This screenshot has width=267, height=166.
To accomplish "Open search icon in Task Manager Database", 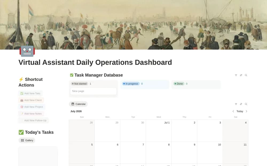I will [x=246, y=75].
